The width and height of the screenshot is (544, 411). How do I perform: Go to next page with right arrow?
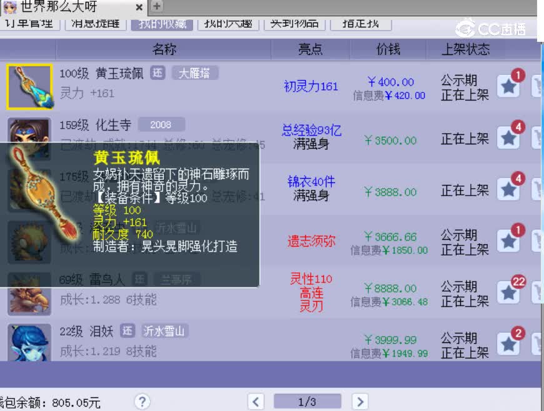(360, 402)
